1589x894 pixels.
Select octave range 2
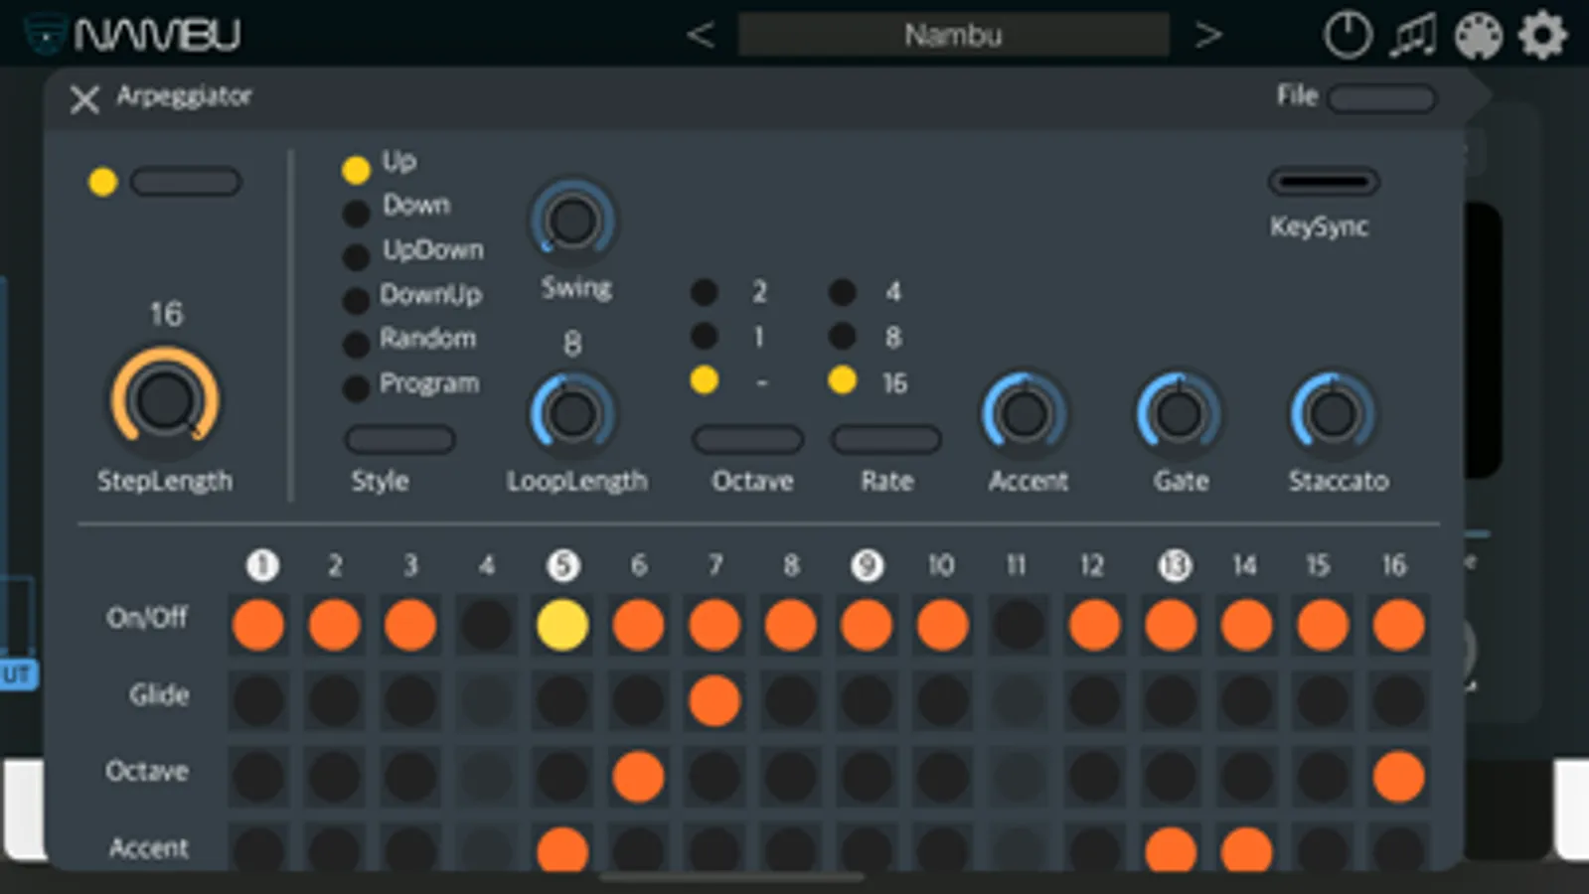tap(704, 291)
